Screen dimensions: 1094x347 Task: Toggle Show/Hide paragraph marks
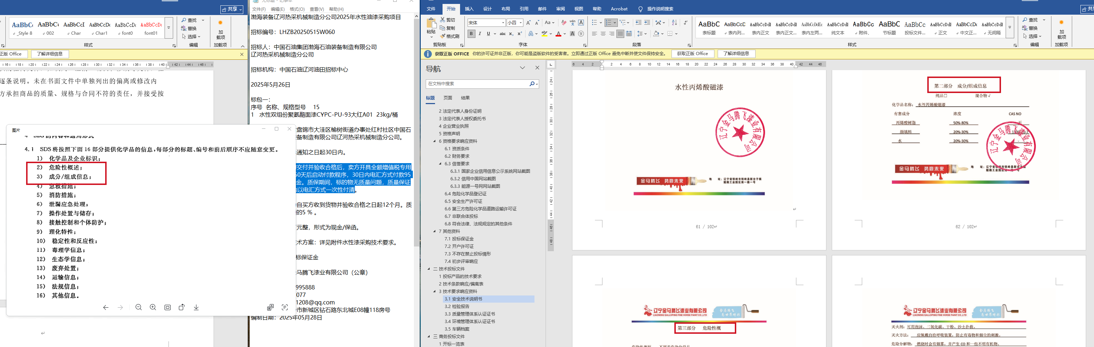point(685,23)
